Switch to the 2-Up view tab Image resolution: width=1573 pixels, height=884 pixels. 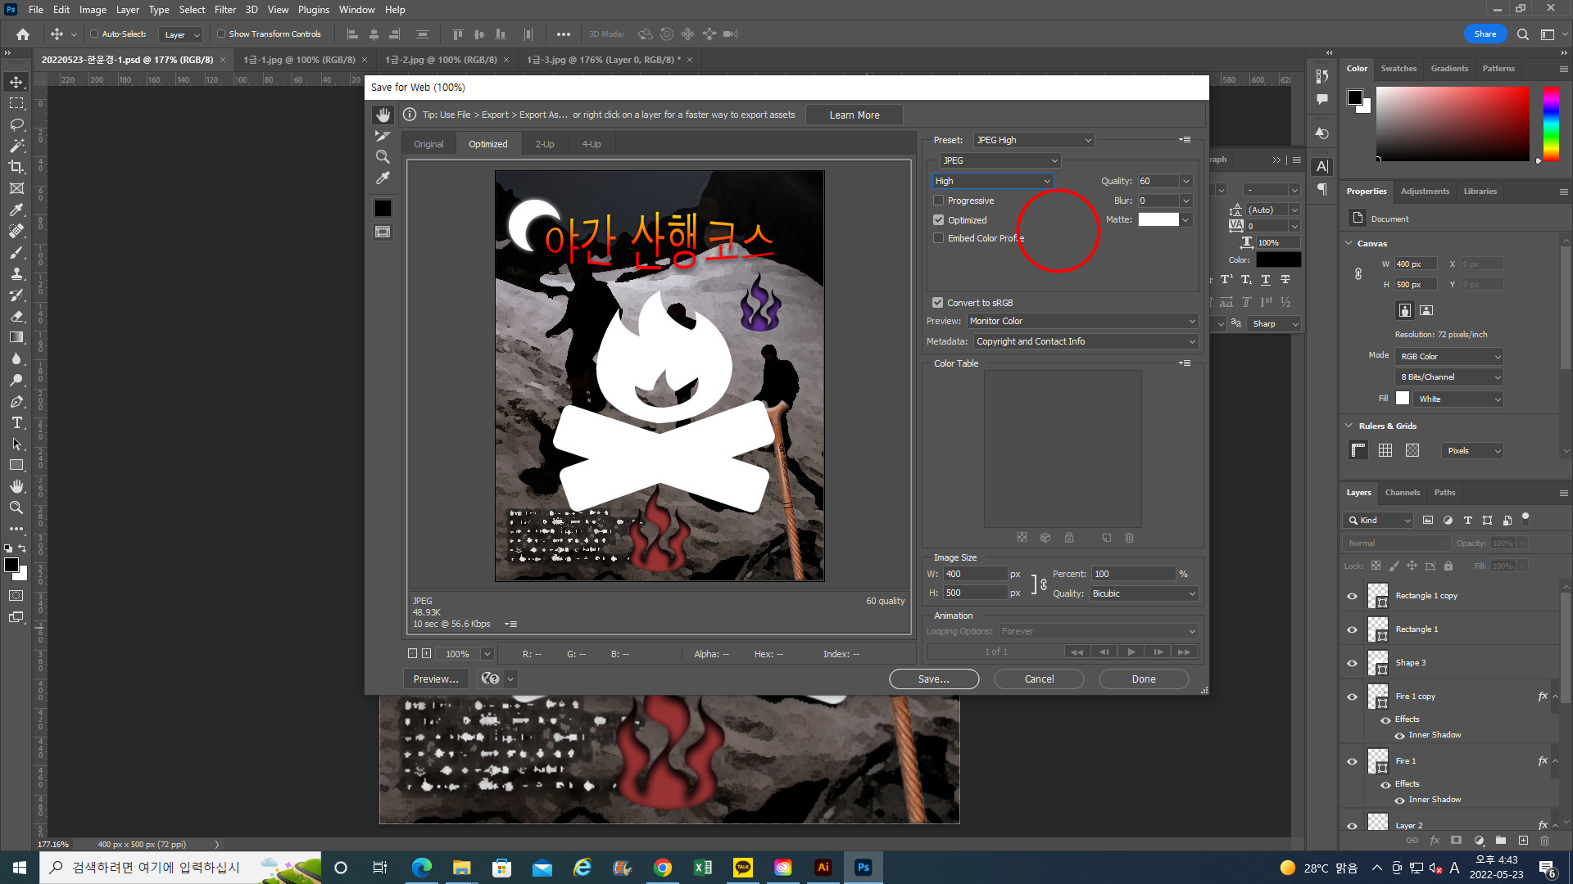coord(545,144)
